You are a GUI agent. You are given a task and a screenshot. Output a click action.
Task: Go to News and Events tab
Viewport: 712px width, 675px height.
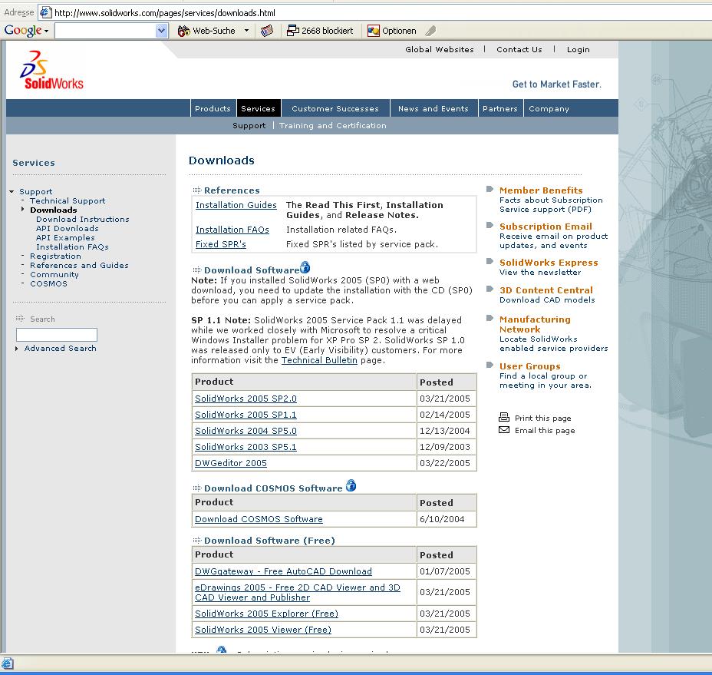pos(433,108)
